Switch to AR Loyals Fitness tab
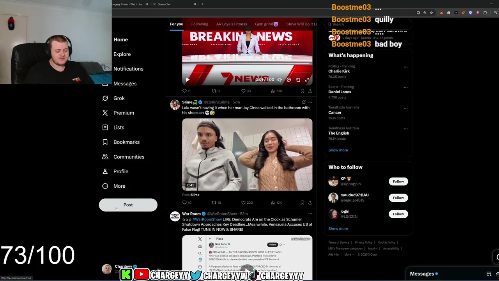 (232, 24)
